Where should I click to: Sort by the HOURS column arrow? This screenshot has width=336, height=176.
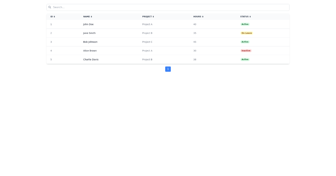[x=202, y=16]
